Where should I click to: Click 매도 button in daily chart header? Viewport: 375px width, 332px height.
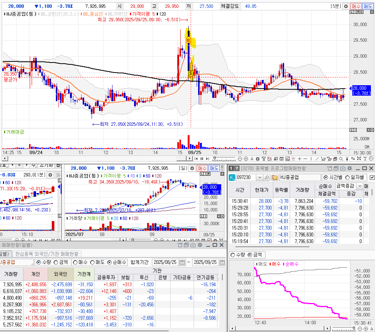214,168
